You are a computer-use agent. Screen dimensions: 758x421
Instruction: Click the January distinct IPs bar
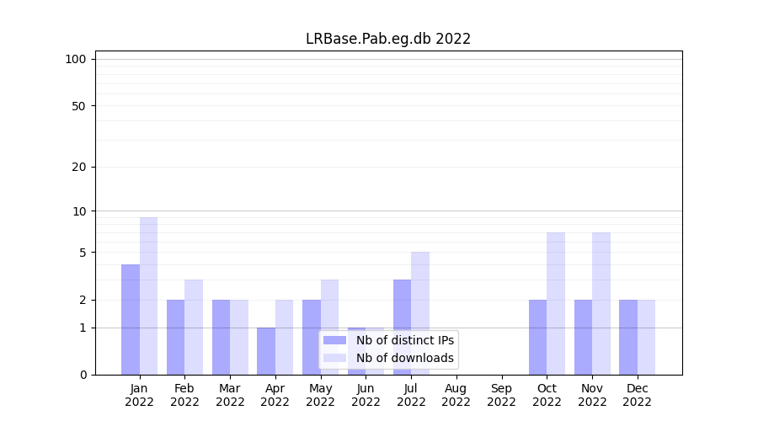point(131,319)
